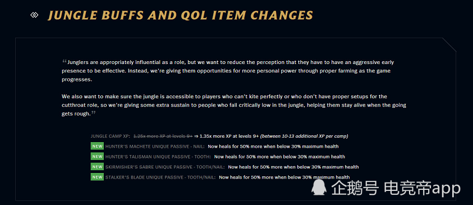Click the JUNGLE CAMP XP label
The width and height of the screenshot is (473, 205).
pos(111,136)
